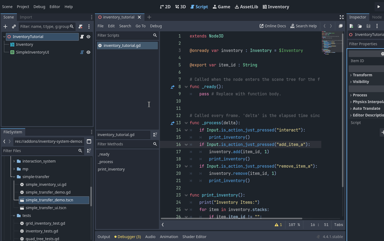384x241 pixels.
Task: Open the Game workspace
Action: click(x=221, y=7)
